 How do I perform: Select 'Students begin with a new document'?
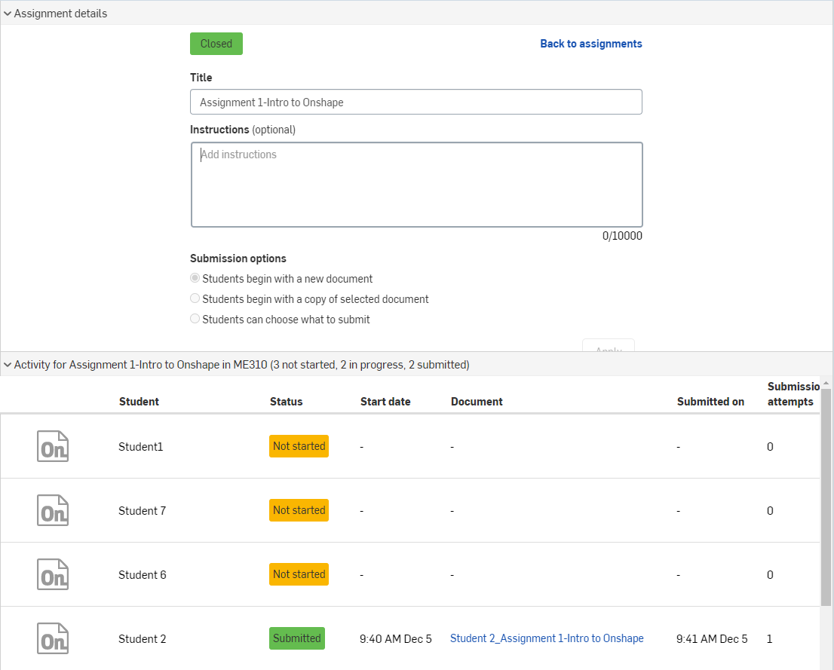[195, 279]
